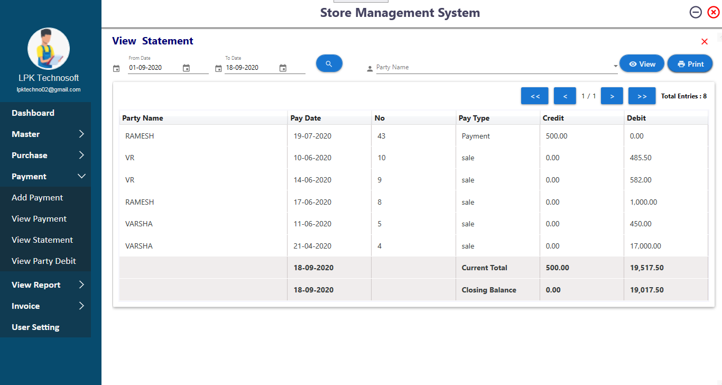Click the person icon beside Party Name
Image resolution: width=722 pixels, height=385 pixels.
tap(369, 68)
